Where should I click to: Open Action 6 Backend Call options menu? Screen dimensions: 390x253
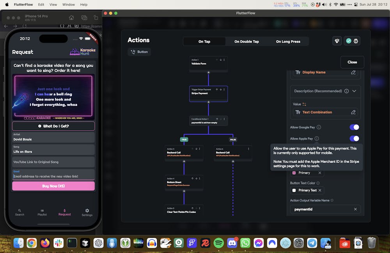point(248,149)
